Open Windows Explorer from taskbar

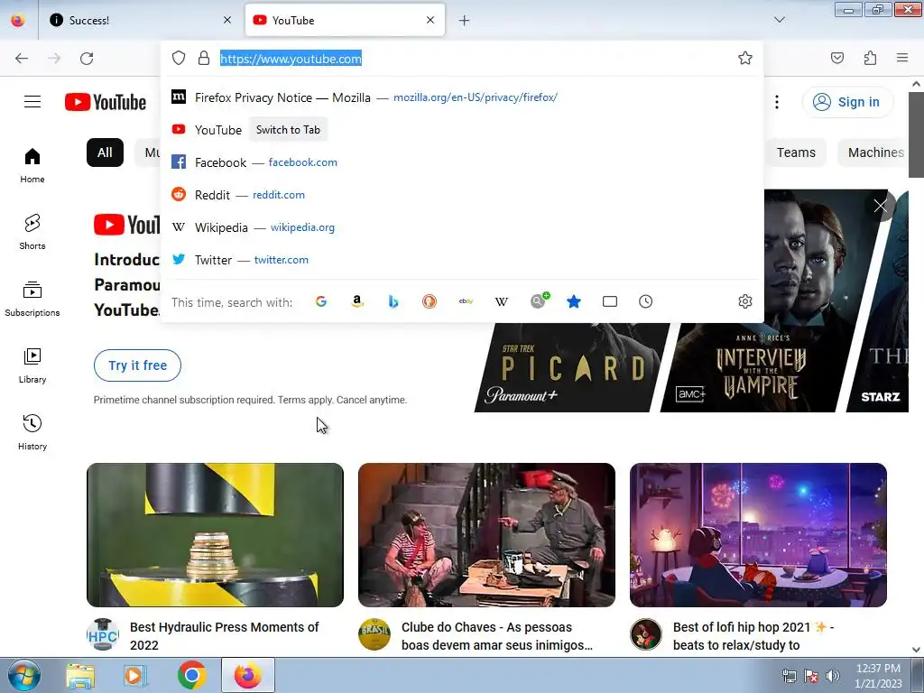tap(80, 675)
